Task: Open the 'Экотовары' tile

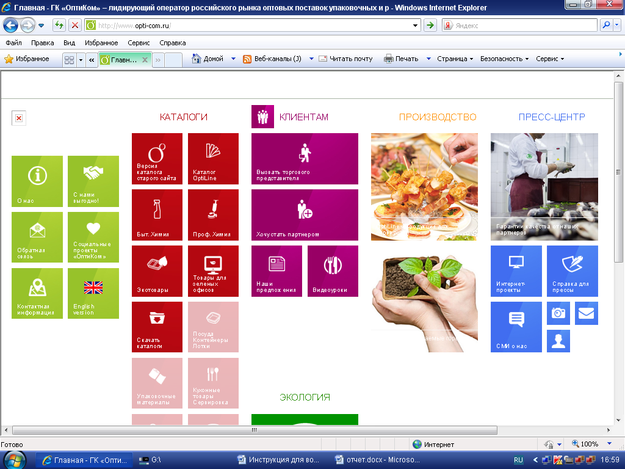Action: tap(157, 271)
